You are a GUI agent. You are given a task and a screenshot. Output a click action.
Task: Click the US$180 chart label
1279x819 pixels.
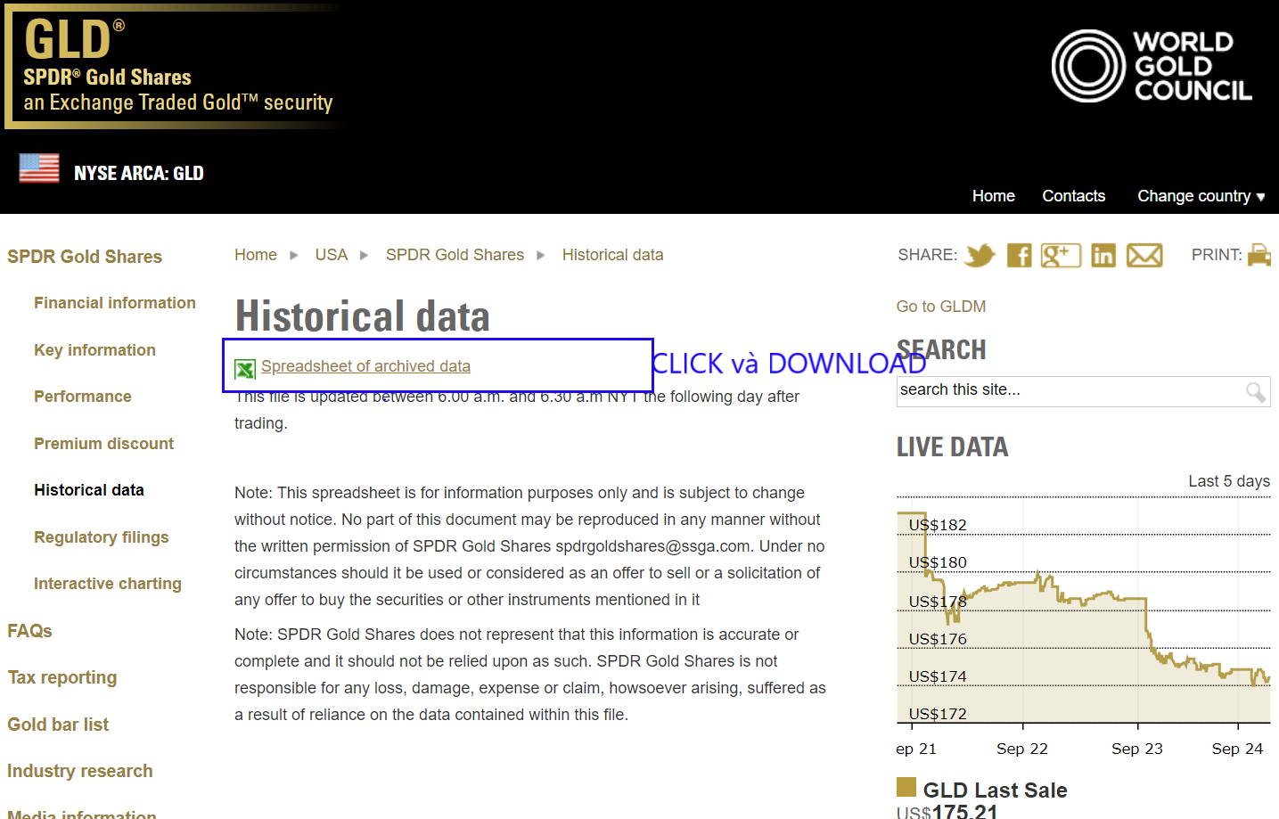(938, 562)
